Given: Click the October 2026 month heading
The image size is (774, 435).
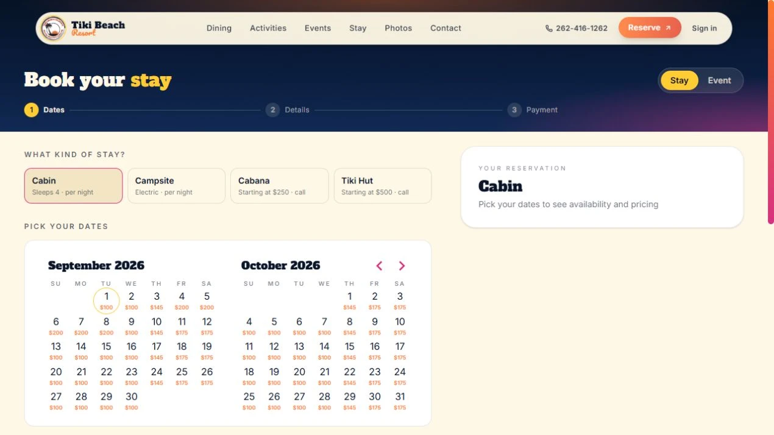Looking at the screenshot, I should (280, 266).
